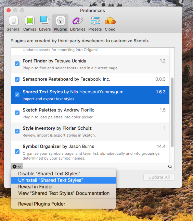193x221 pixels.
Task: Toggle the Style Inventory plugin checkbox
Action: coord(17,131)
